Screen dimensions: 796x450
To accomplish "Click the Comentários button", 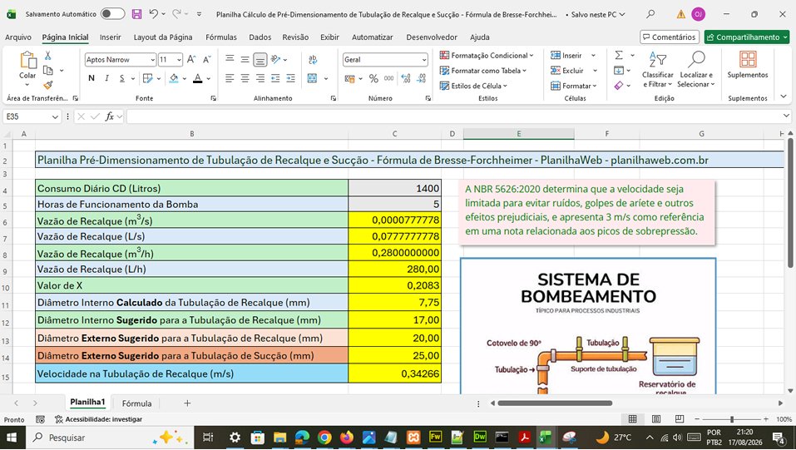I will [670, 37].
